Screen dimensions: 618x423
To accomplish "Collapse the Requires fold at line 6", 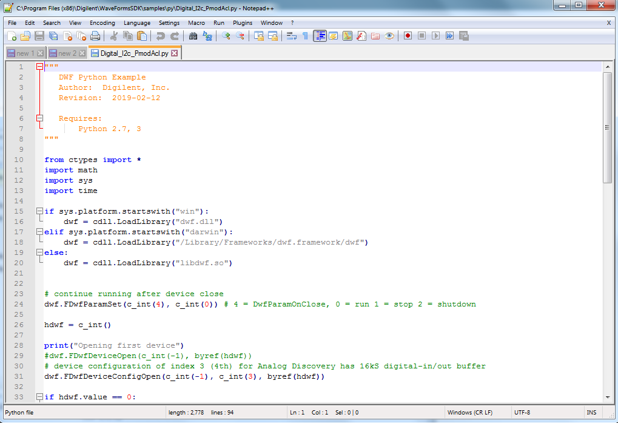I will click(39, 118).
